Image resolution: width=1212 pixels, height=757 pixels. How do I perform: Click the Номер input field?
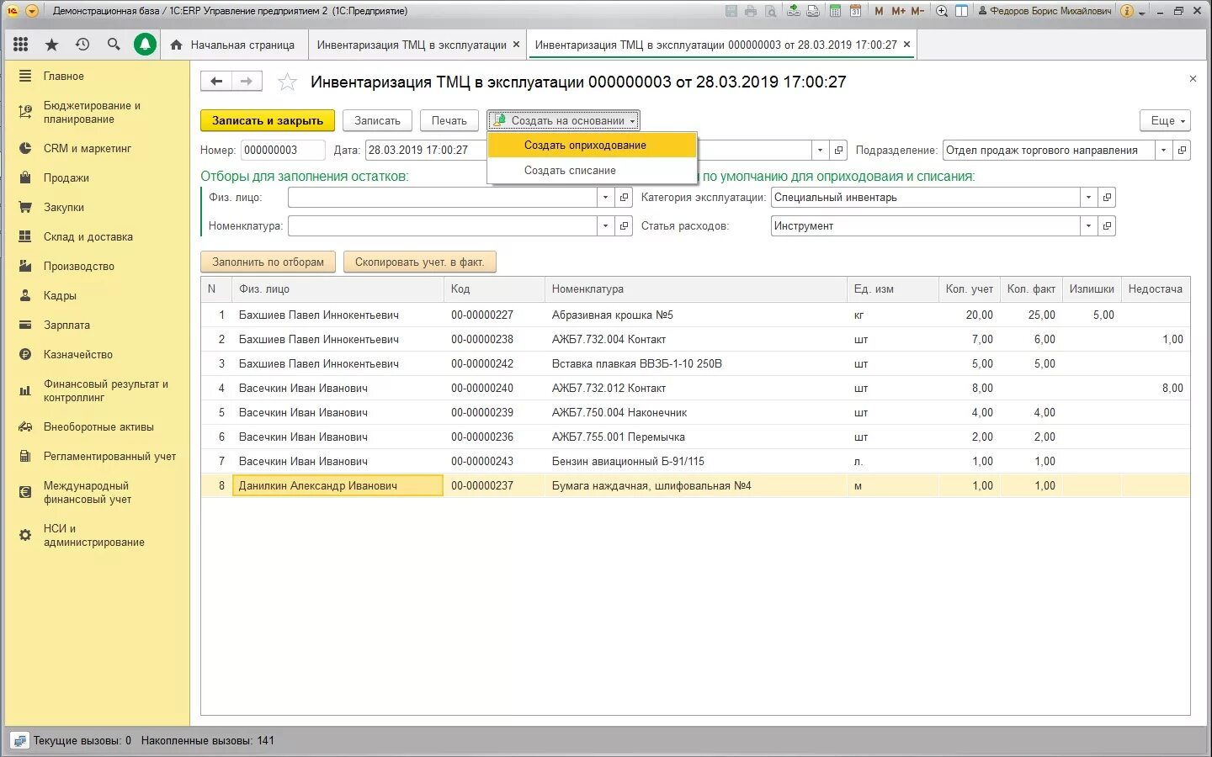pyautogui.click(x=283, y=150)
